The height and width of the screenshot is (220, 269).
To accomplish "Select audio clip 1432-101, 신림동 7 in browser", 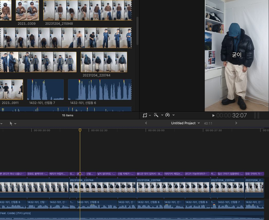I will click(x=45, y=90).
